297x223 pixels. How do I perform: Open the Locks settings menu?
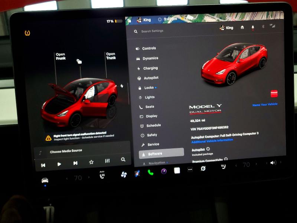(147, 88)
